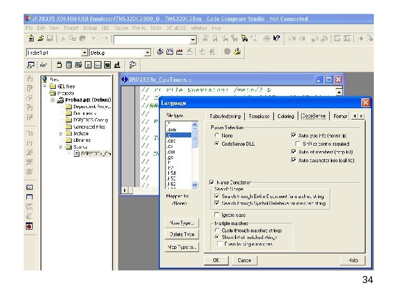Click the New Type... button
The width and height of the screenshot is (397, 298).
(182, 223)
